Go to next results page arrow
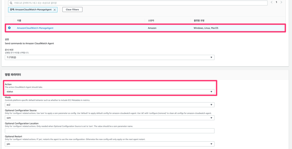The image size is (292, 149). (x=281, y=2)
